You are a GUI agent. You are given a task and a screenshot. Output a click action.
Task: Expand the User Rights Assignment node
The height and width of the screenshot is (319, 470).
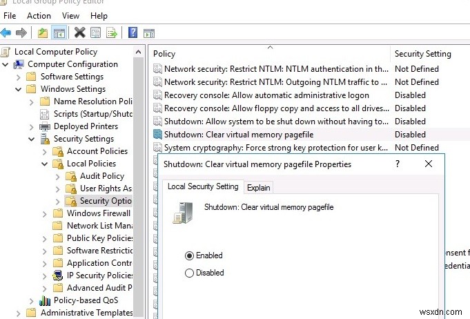pos(58,189)
